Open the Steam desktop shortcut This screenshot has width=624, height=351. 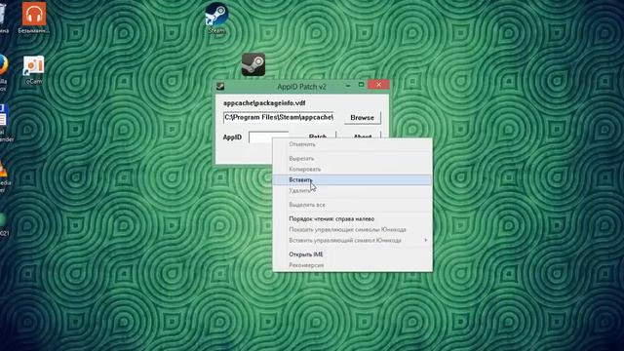pos(216,18)
